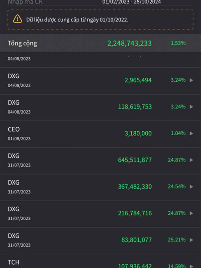The width and height of the screenshot is (201, 268).
Task: Expand the DXG 83,801,077 row arrow
Action: 191,240
